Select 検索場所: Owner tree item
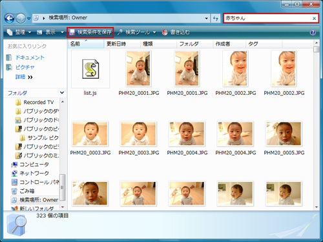 (x=39, y=200)
